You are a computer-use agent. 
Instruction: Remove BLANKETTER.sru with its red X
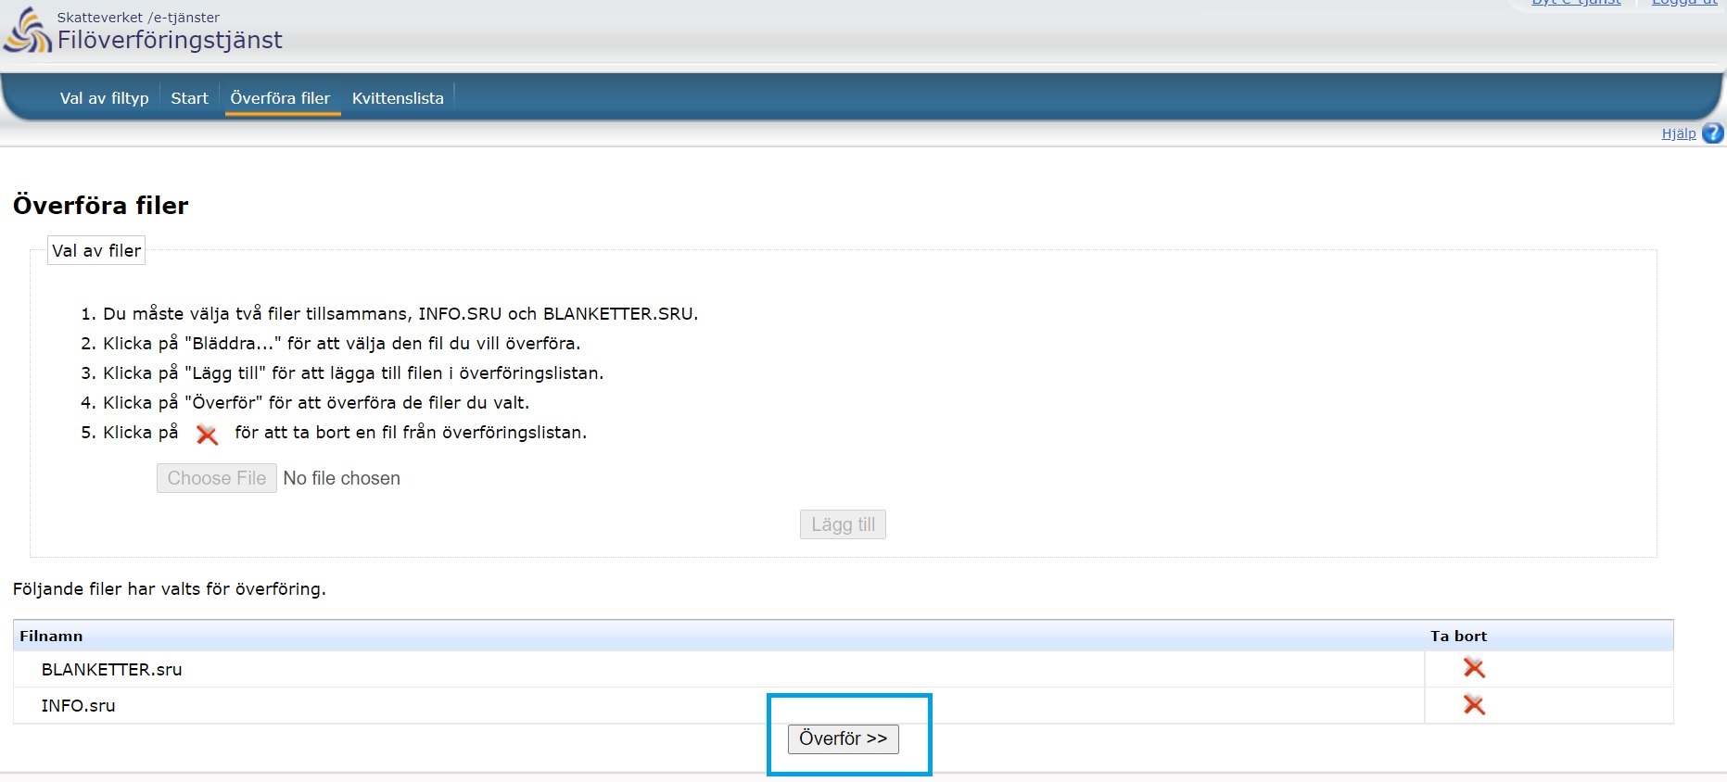(x=1474, y=668)
